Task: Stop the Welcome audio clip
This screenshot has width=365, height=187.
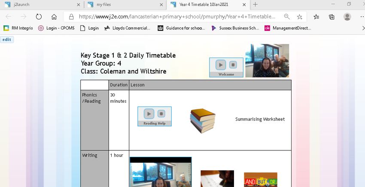Action: pos(233,65)
